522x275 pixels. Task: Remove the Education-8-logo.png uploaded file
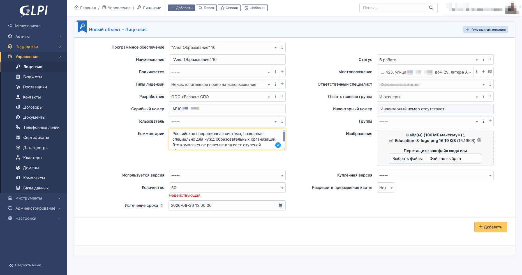pos(479,140)
